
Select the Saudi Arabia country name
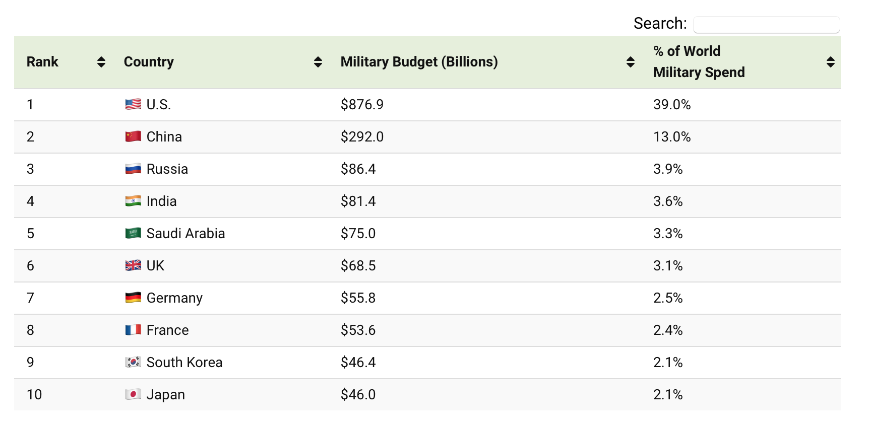tap(185, 234)
